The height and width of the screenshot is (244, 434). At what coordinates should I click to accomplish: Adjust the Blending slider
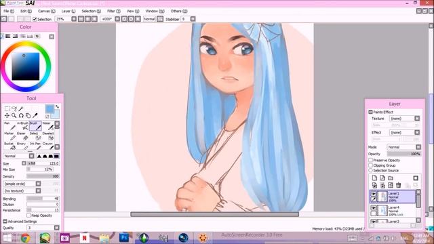[x=43, y=199]
